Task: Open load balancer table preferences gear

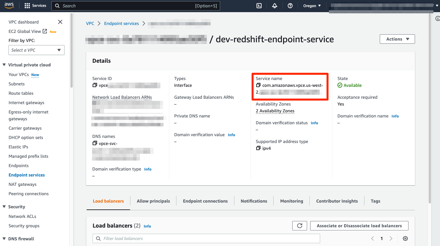Action: pos(405,238)
